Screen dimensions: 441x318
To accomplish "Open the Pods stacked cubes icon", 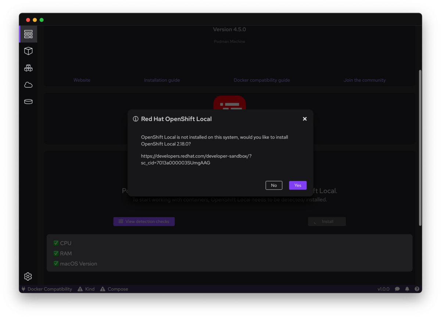I will (28, 68).
